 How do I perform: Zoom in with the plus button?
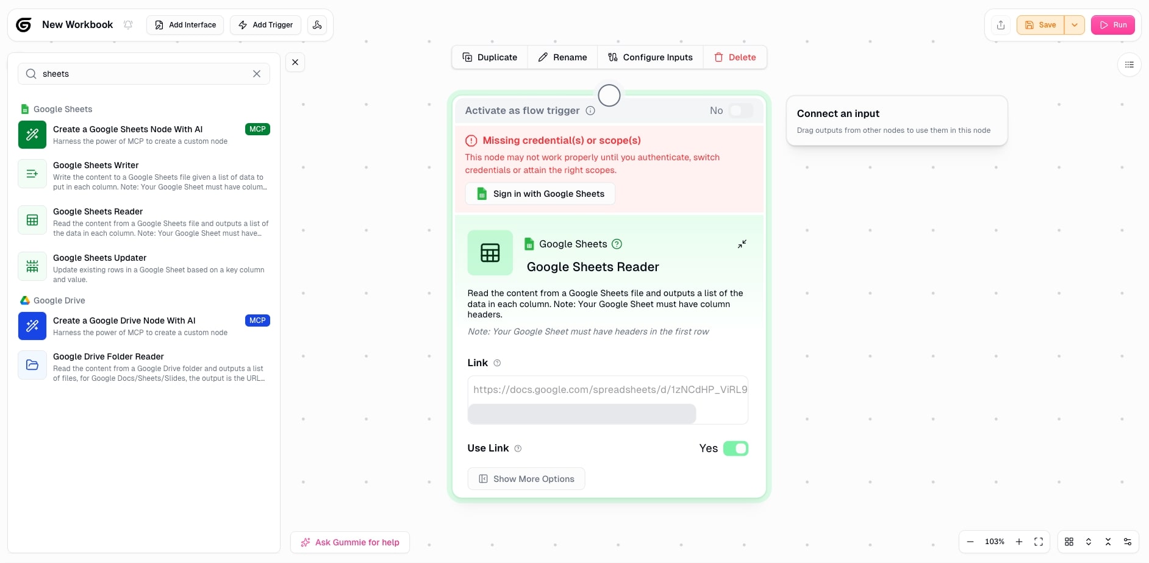tap(1019, 542)
